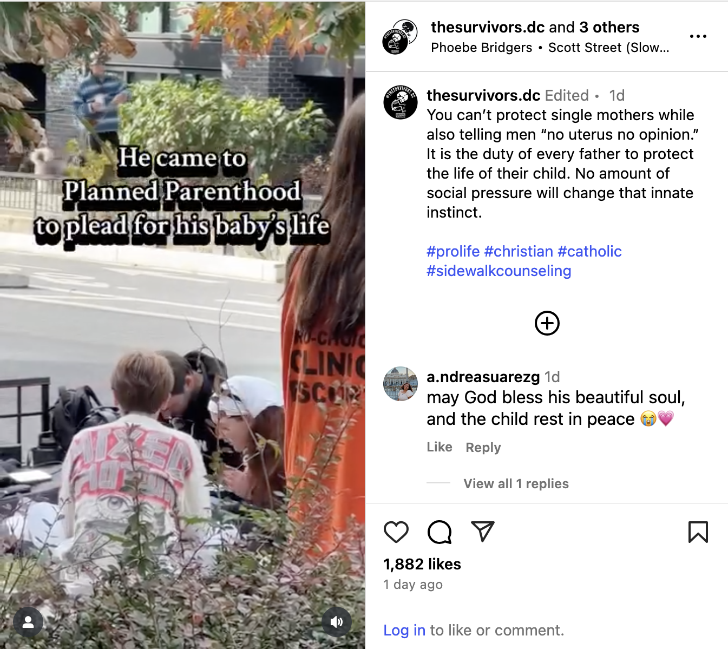Open thesurvivors.dc header profile picture

tap(401, 37)
